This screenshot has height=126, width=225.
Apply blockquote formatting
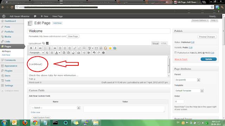[55, 48]
